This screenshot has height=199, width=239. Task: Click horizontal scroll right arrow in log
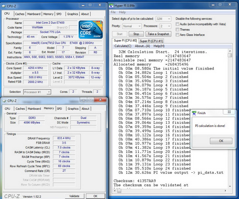click(225, 191)
